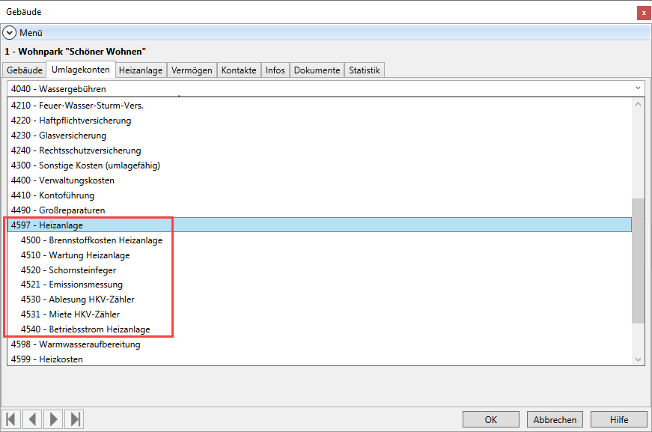
Task: Switch to the Statistik tab
Action: point(365,70)
